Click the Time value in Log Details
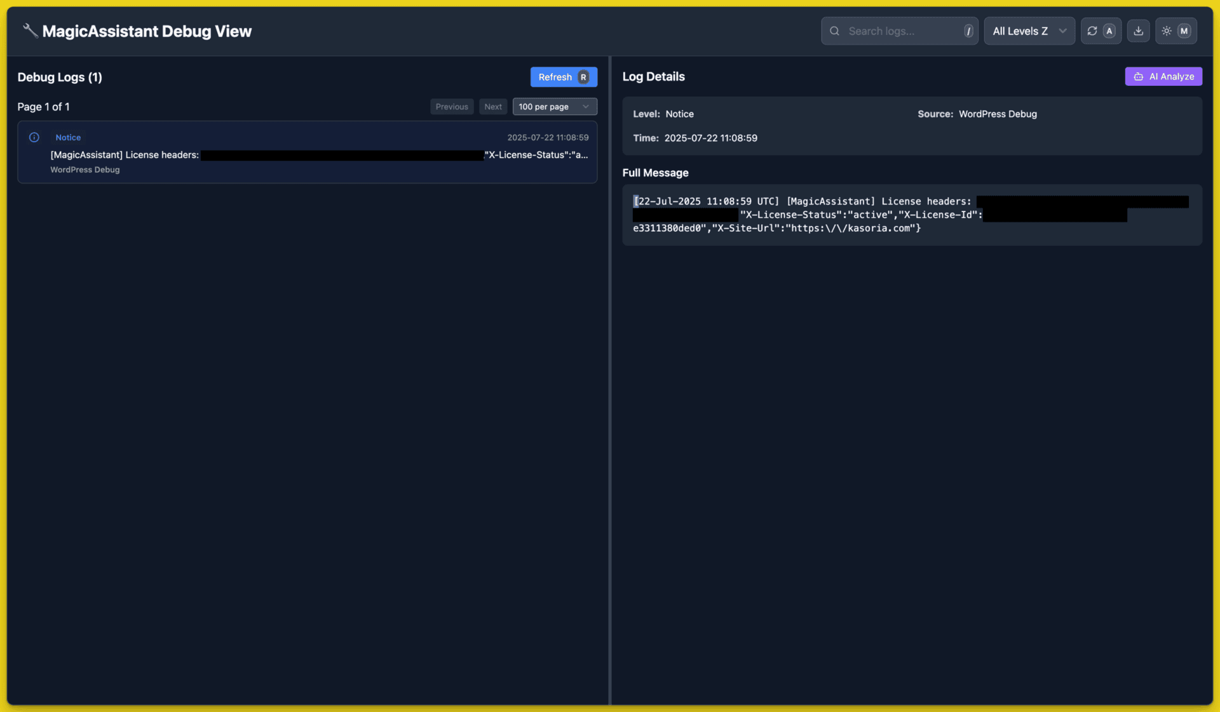Image resolution: width=1220 pixels, height=712 pixels. pyautogui.click(x=710, y=138)
